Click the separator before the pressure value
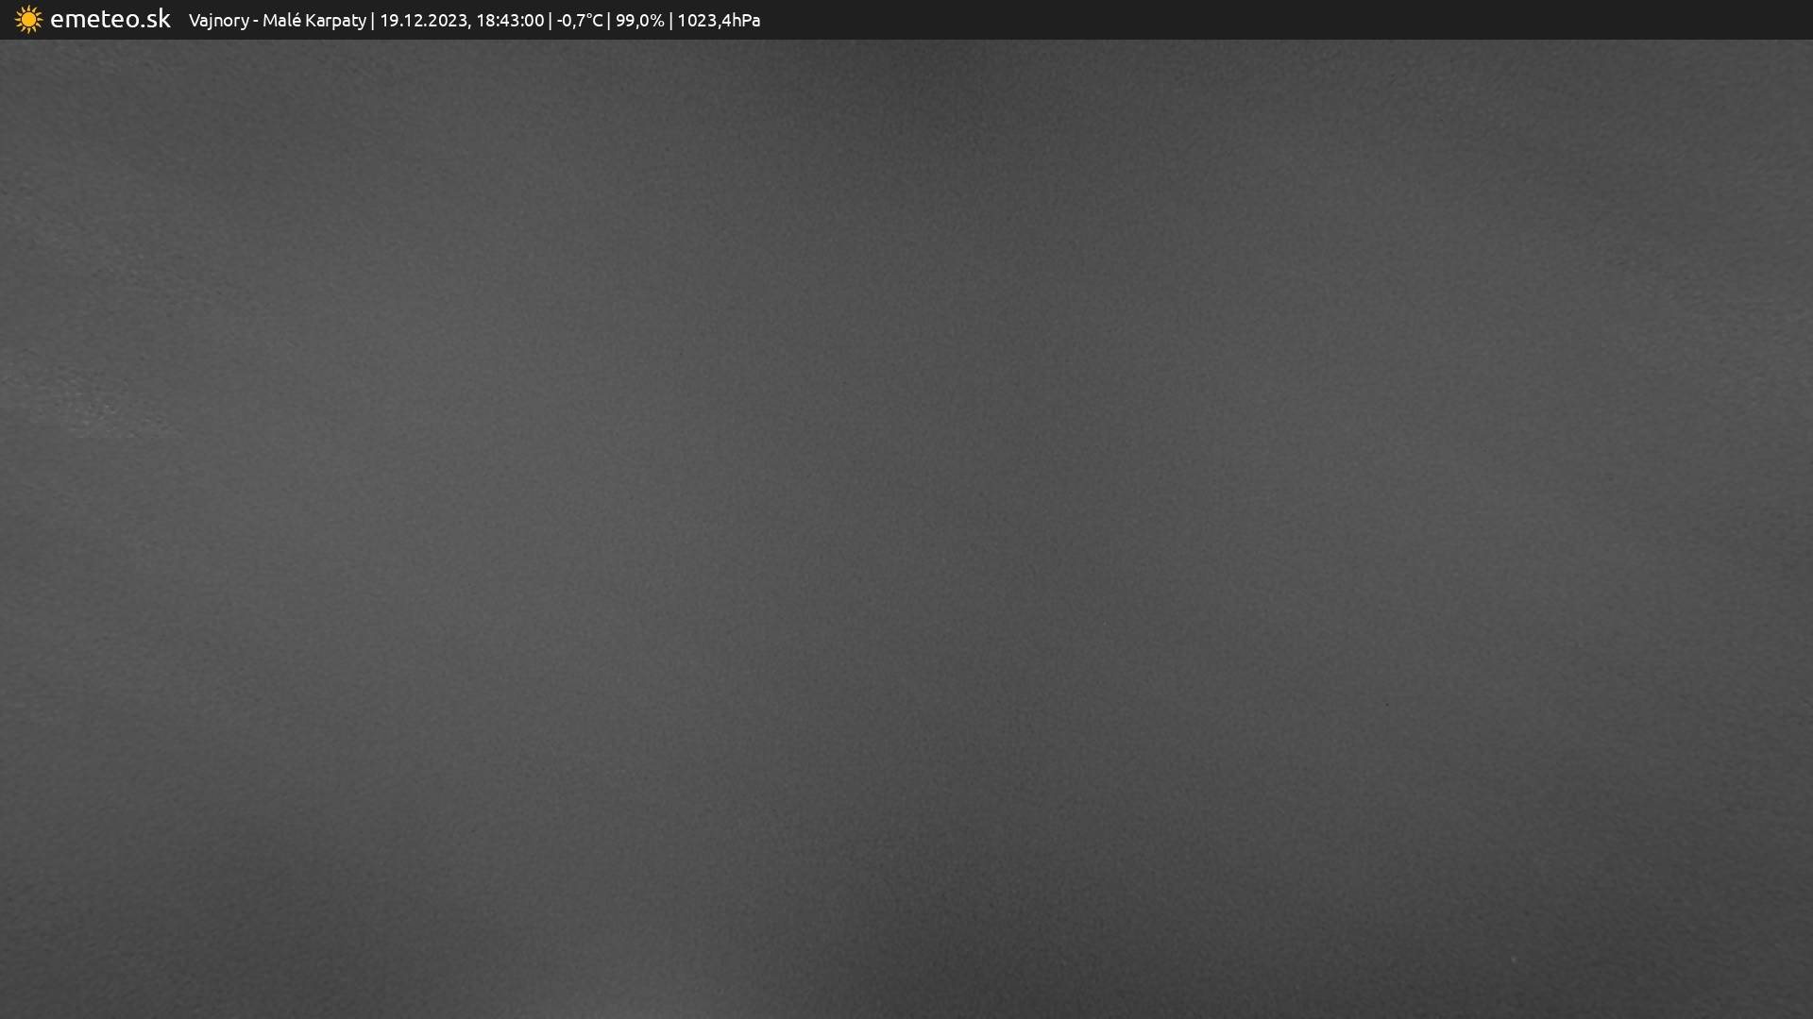The image size is (1813, 1019). coord(670,21)
